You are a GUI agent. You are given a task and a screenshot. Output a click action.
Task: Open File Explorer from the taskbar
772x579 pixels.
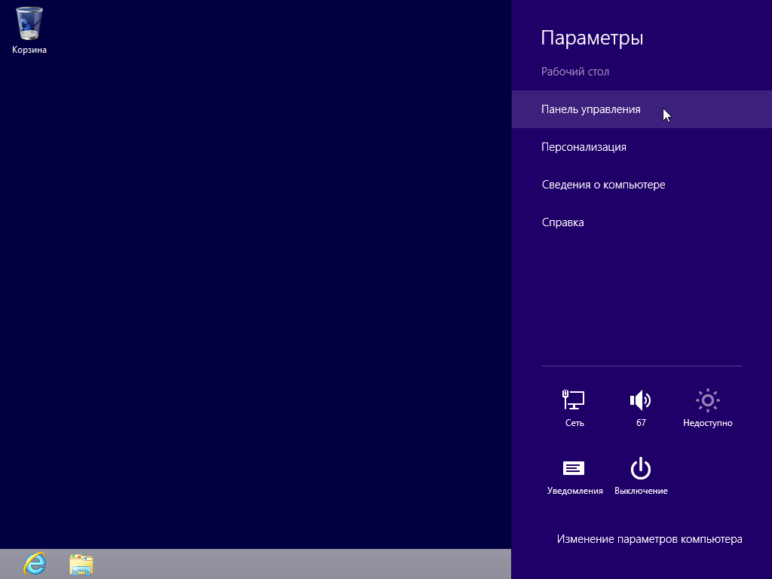click(81, 565)
